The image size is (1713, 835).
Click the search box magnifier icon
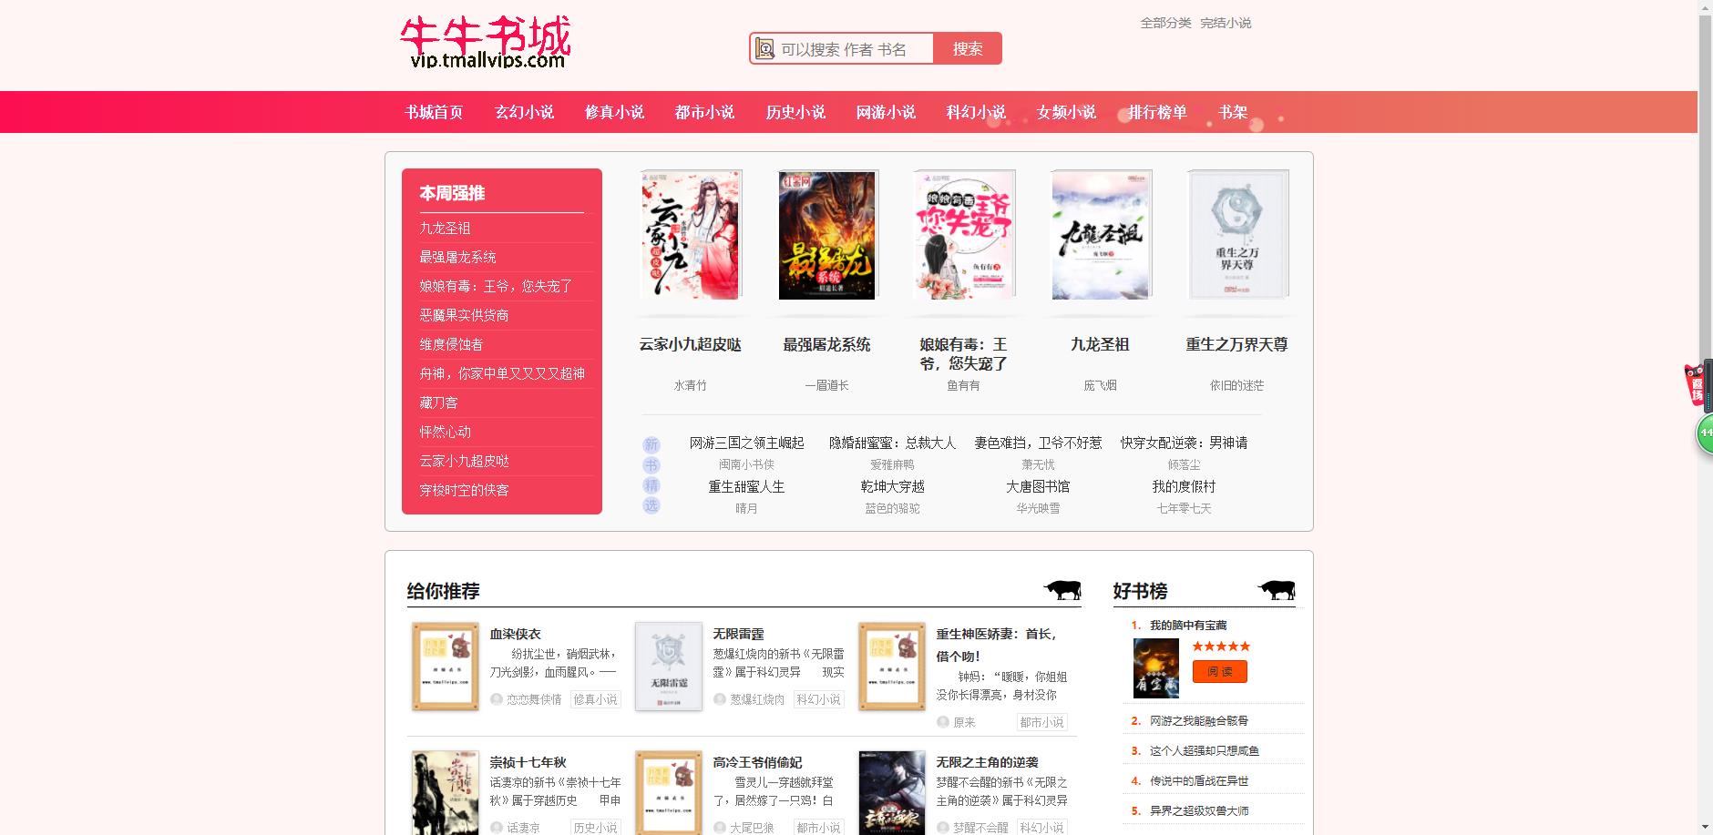coord(765,49)
